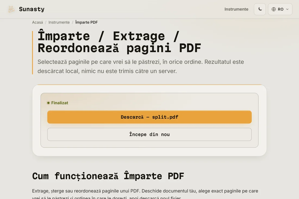This screenshot has height=199, width=299.
Task: Click the Cum funcționează Împarte PDF heading
Action: pyautogui.click(x=108, y=176)
